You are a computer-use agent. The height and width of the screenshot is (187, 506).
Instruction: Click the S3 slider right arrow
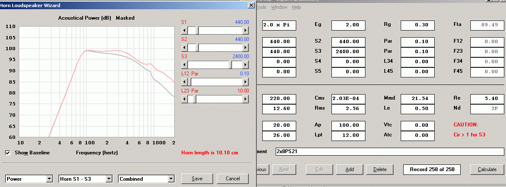pyautogui.click(x=246, y=65)
